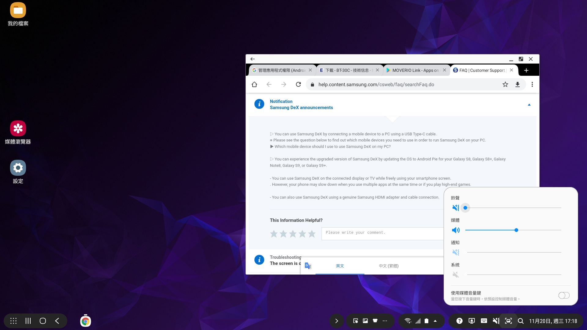Click the 'Please write your comment' field
The image size is (587, 330).
[382, 234]
